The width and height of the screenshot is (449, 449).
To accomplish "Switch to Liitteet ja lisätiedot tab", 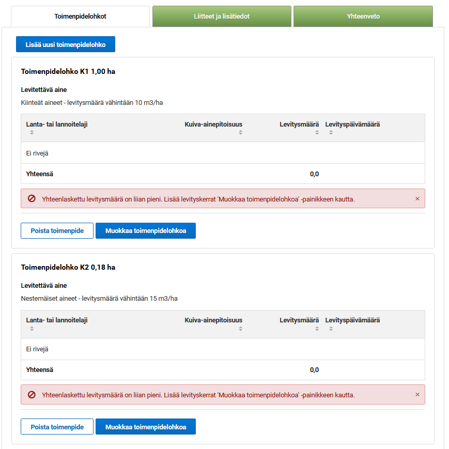I will (x=222, y=17).
